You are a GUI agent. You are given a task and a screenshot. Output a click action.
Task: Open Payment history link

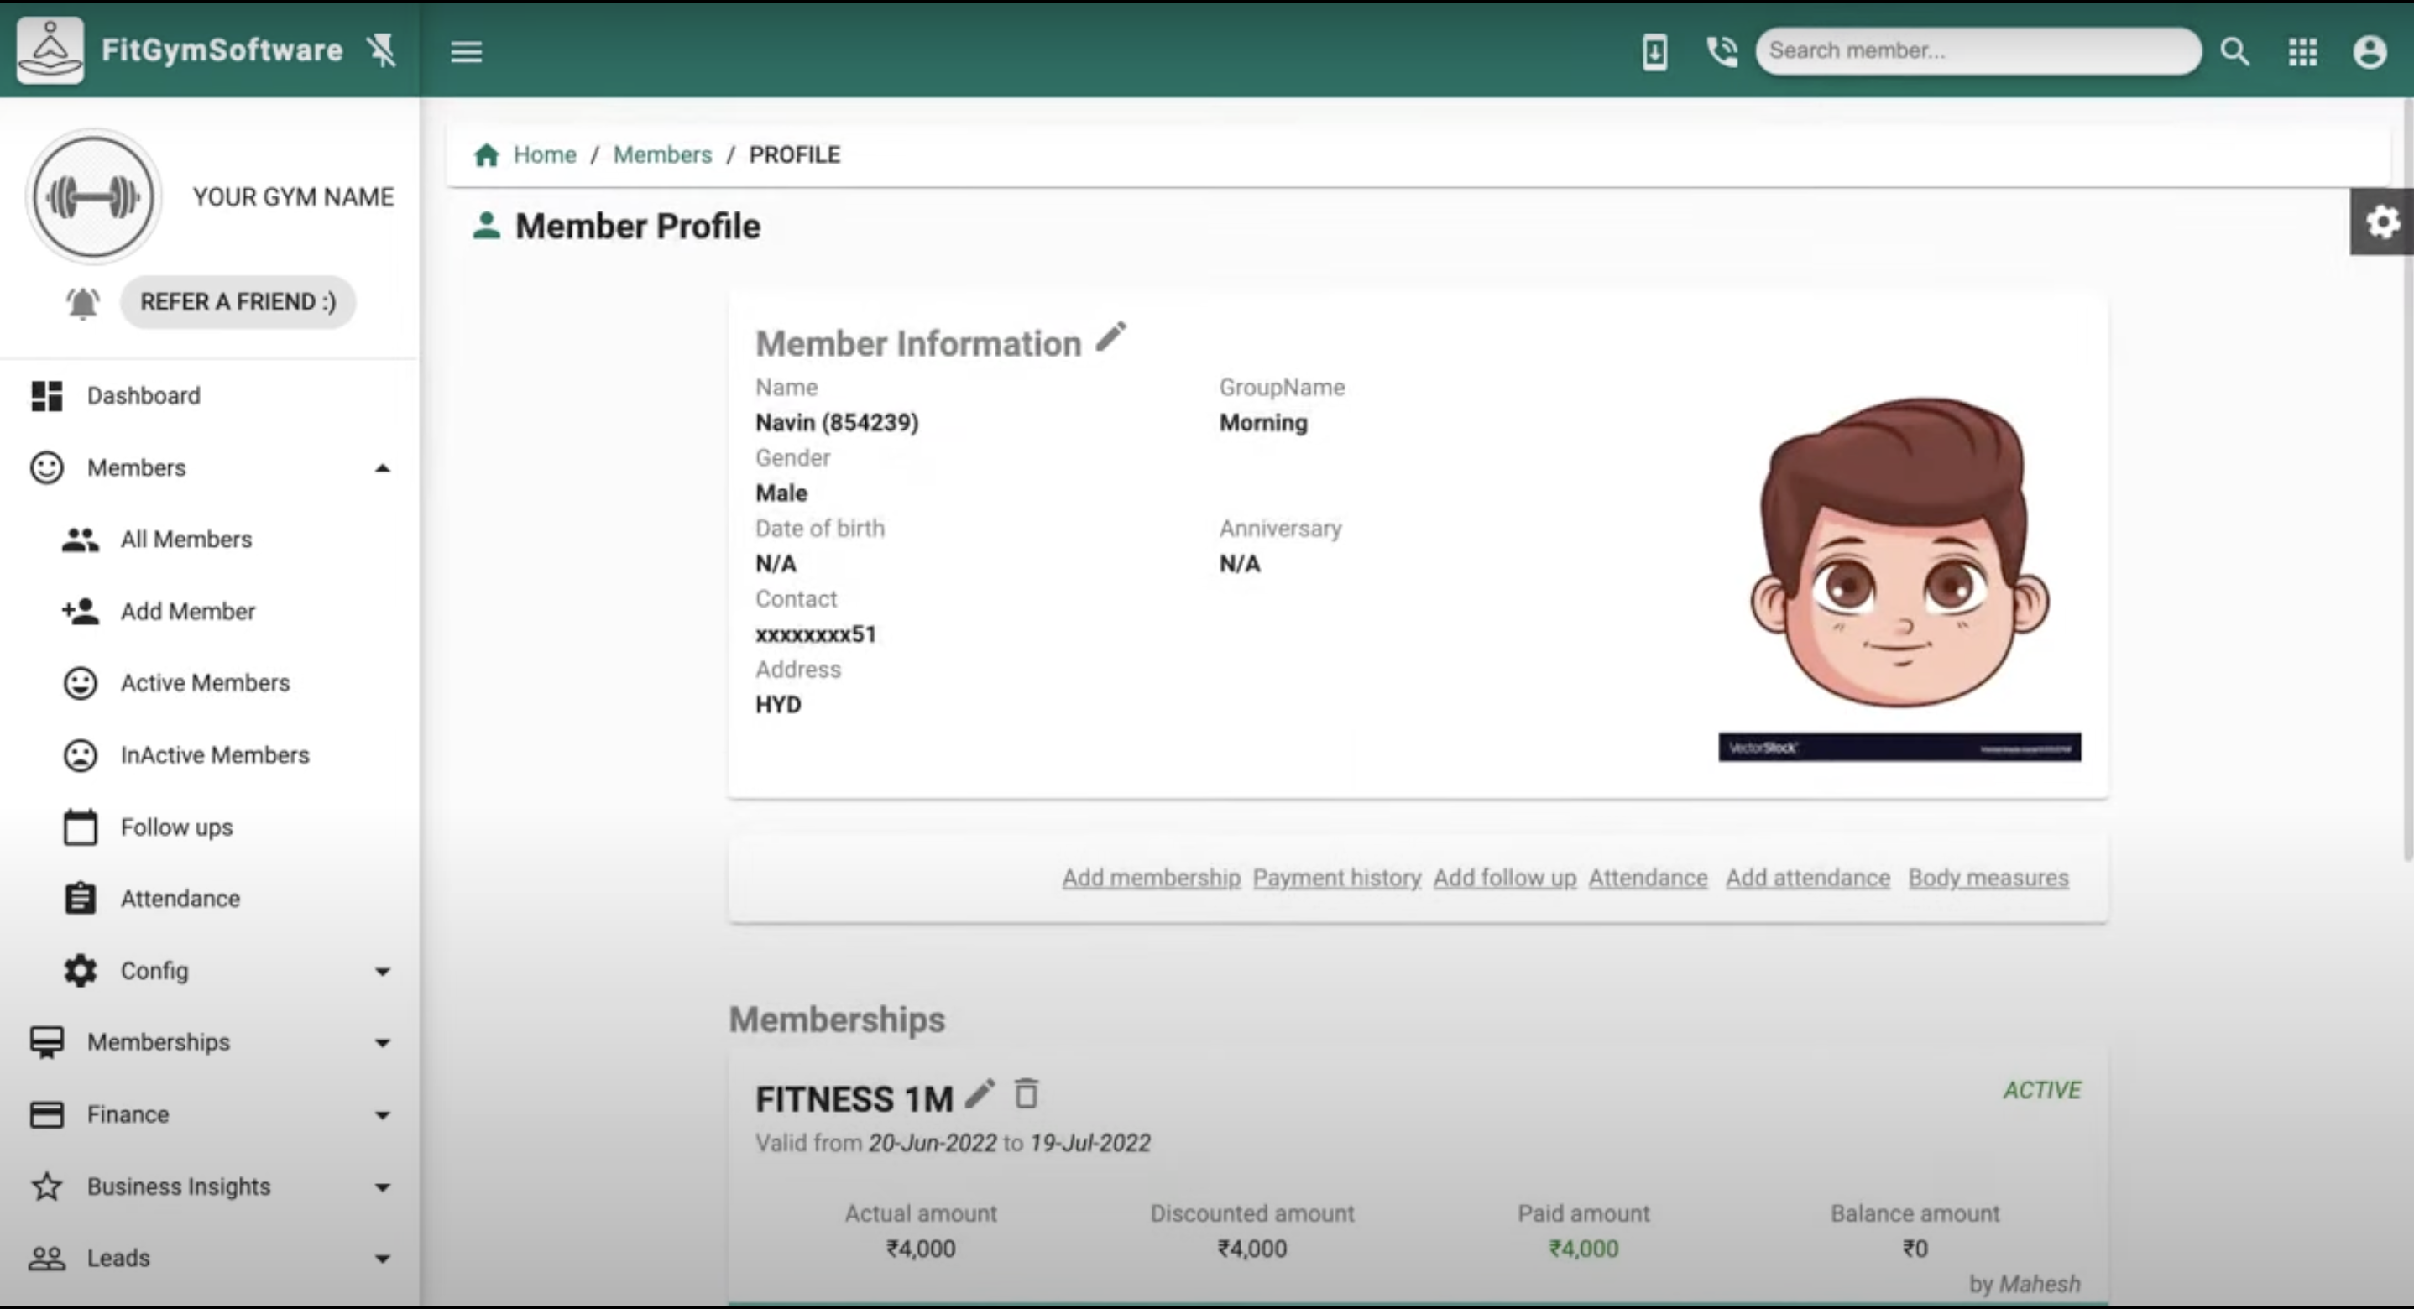point(1336,878)
